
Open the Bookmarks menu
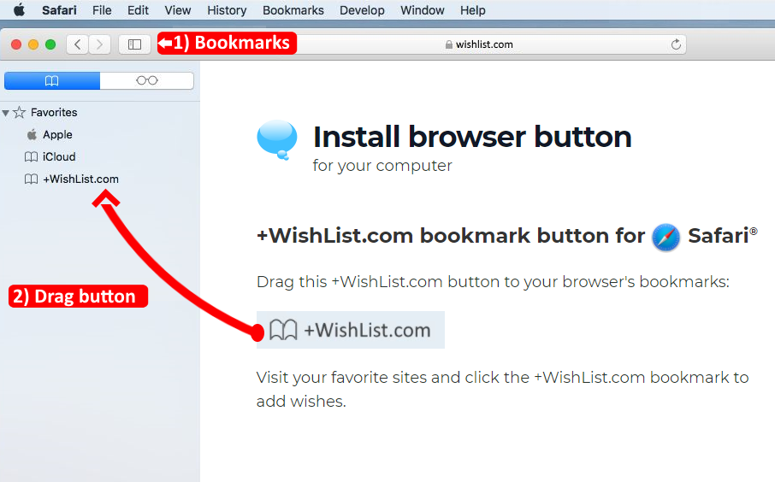point(293,10)
